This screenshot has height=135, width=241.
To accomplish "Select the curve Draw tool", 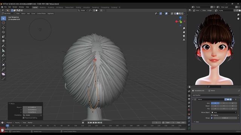I will point(3,55).
